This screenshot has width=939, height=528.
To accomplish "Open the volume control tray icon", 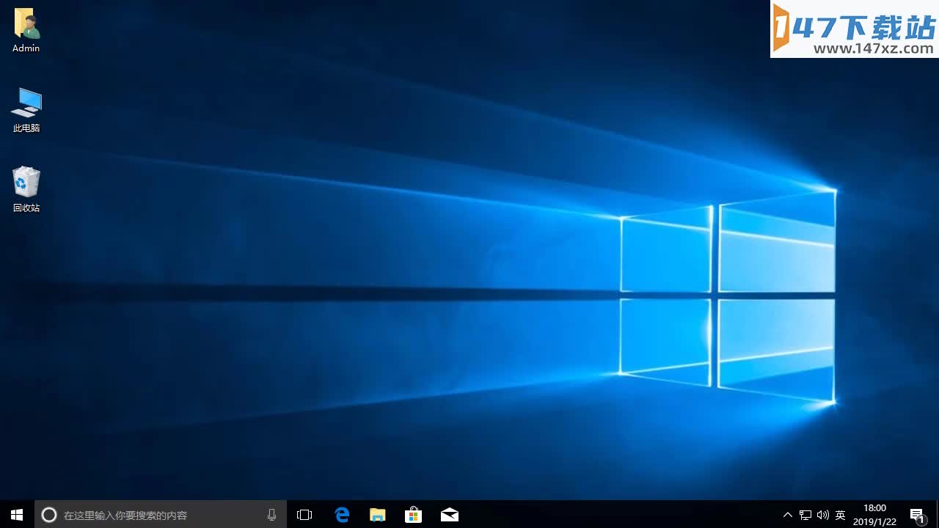I will (x=823, y=515).
